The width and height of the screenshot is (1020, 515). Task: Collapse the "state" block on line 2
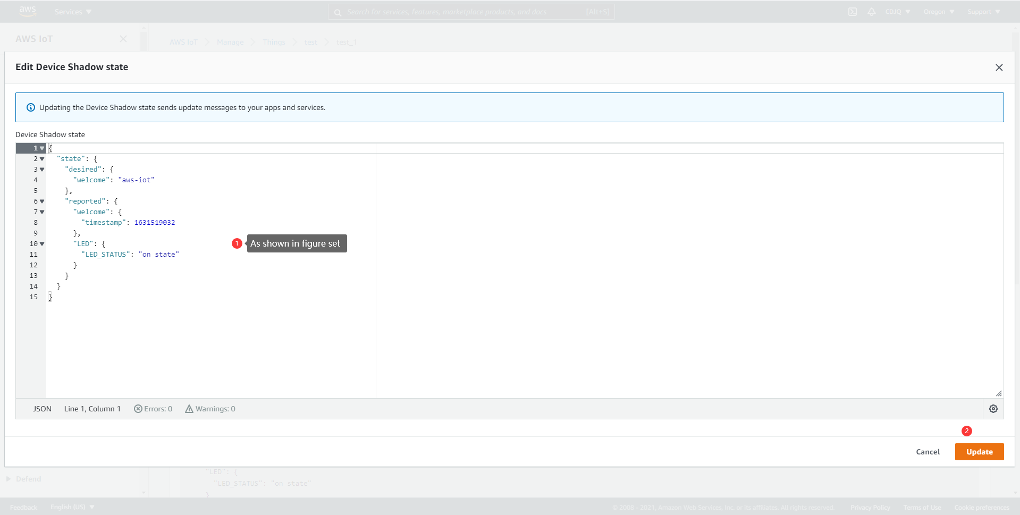(42, 159)
